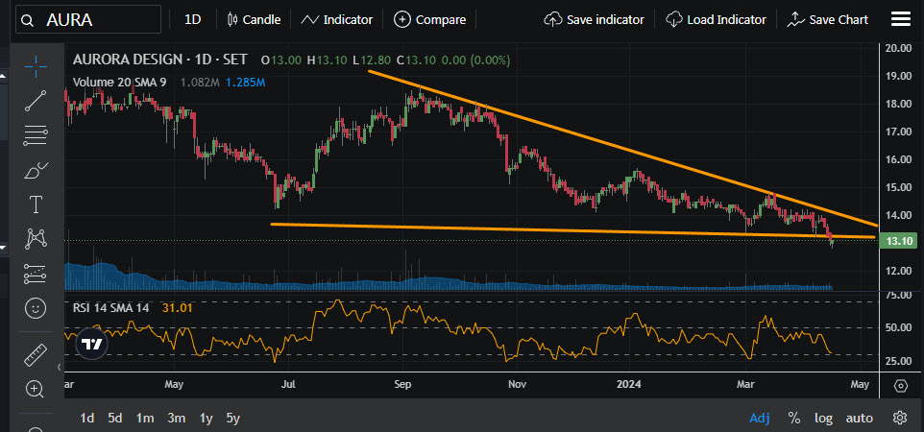Image resolution: width=924 pixels, height=432 pixels.
Task: Open the Indicator menu
Action: pos(336,19)
